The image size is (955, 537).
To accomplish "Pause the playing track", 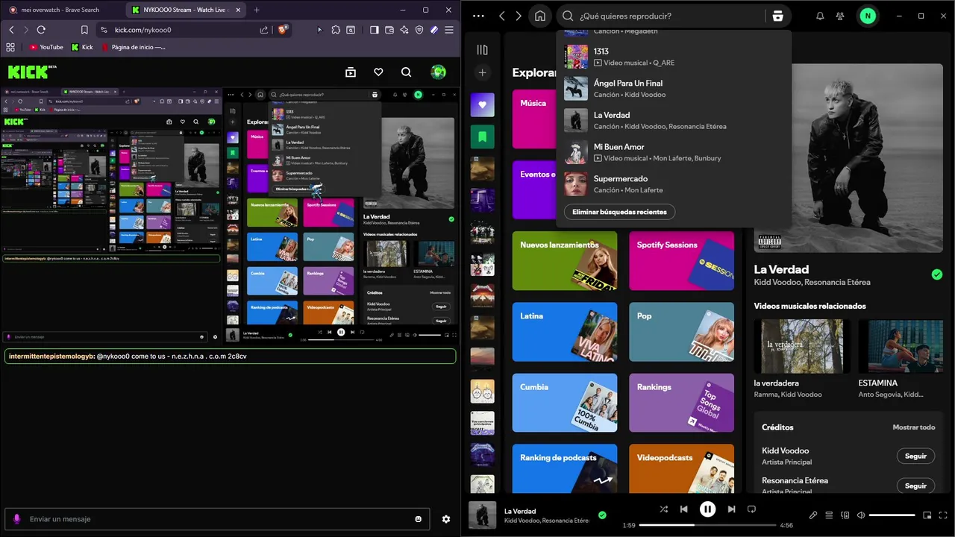I will tap(707, 509).
